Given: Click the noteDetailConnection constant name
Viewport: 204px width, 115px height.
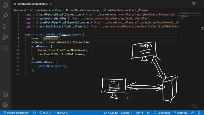Looking at the screenshot, I should pyautogui.click(x=62, y=34).
